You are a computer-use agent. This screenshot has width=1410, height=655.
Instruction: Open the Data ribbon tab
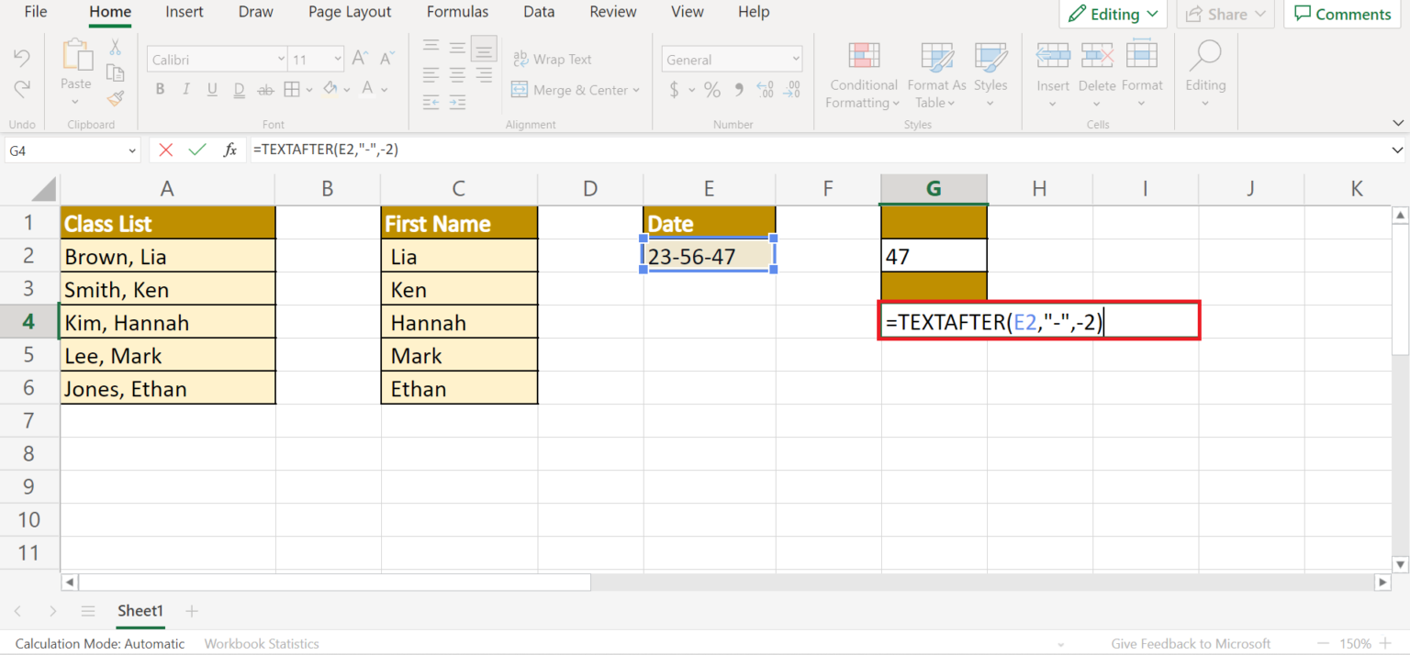tap(539, 12)
